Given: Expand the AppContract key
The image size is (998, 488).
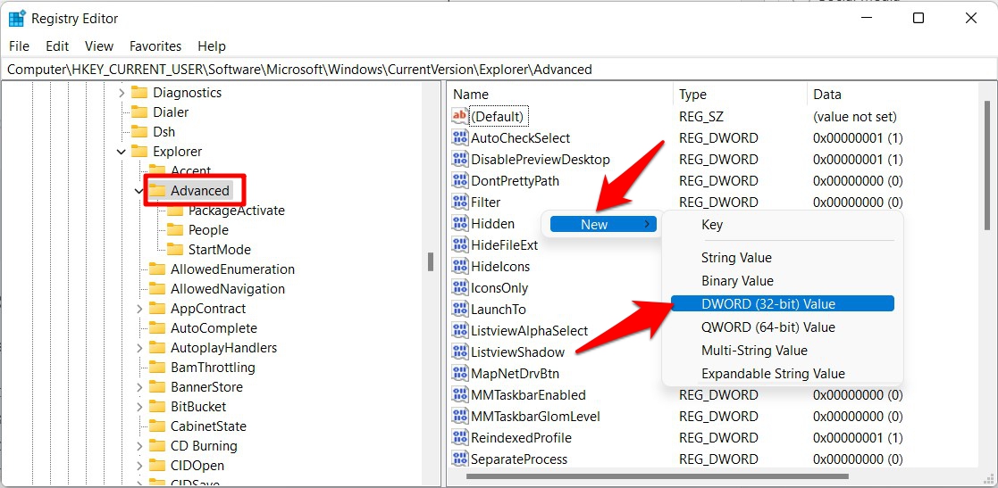Looking at the screenshot, I should 139,309.
